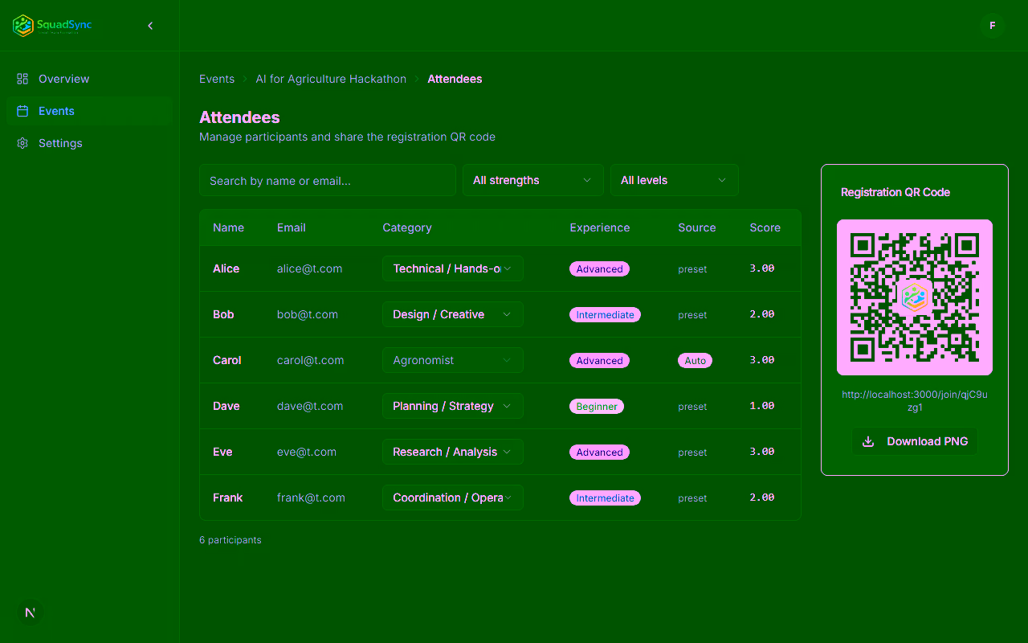Change Alice's category dropdown

(453, 268)
